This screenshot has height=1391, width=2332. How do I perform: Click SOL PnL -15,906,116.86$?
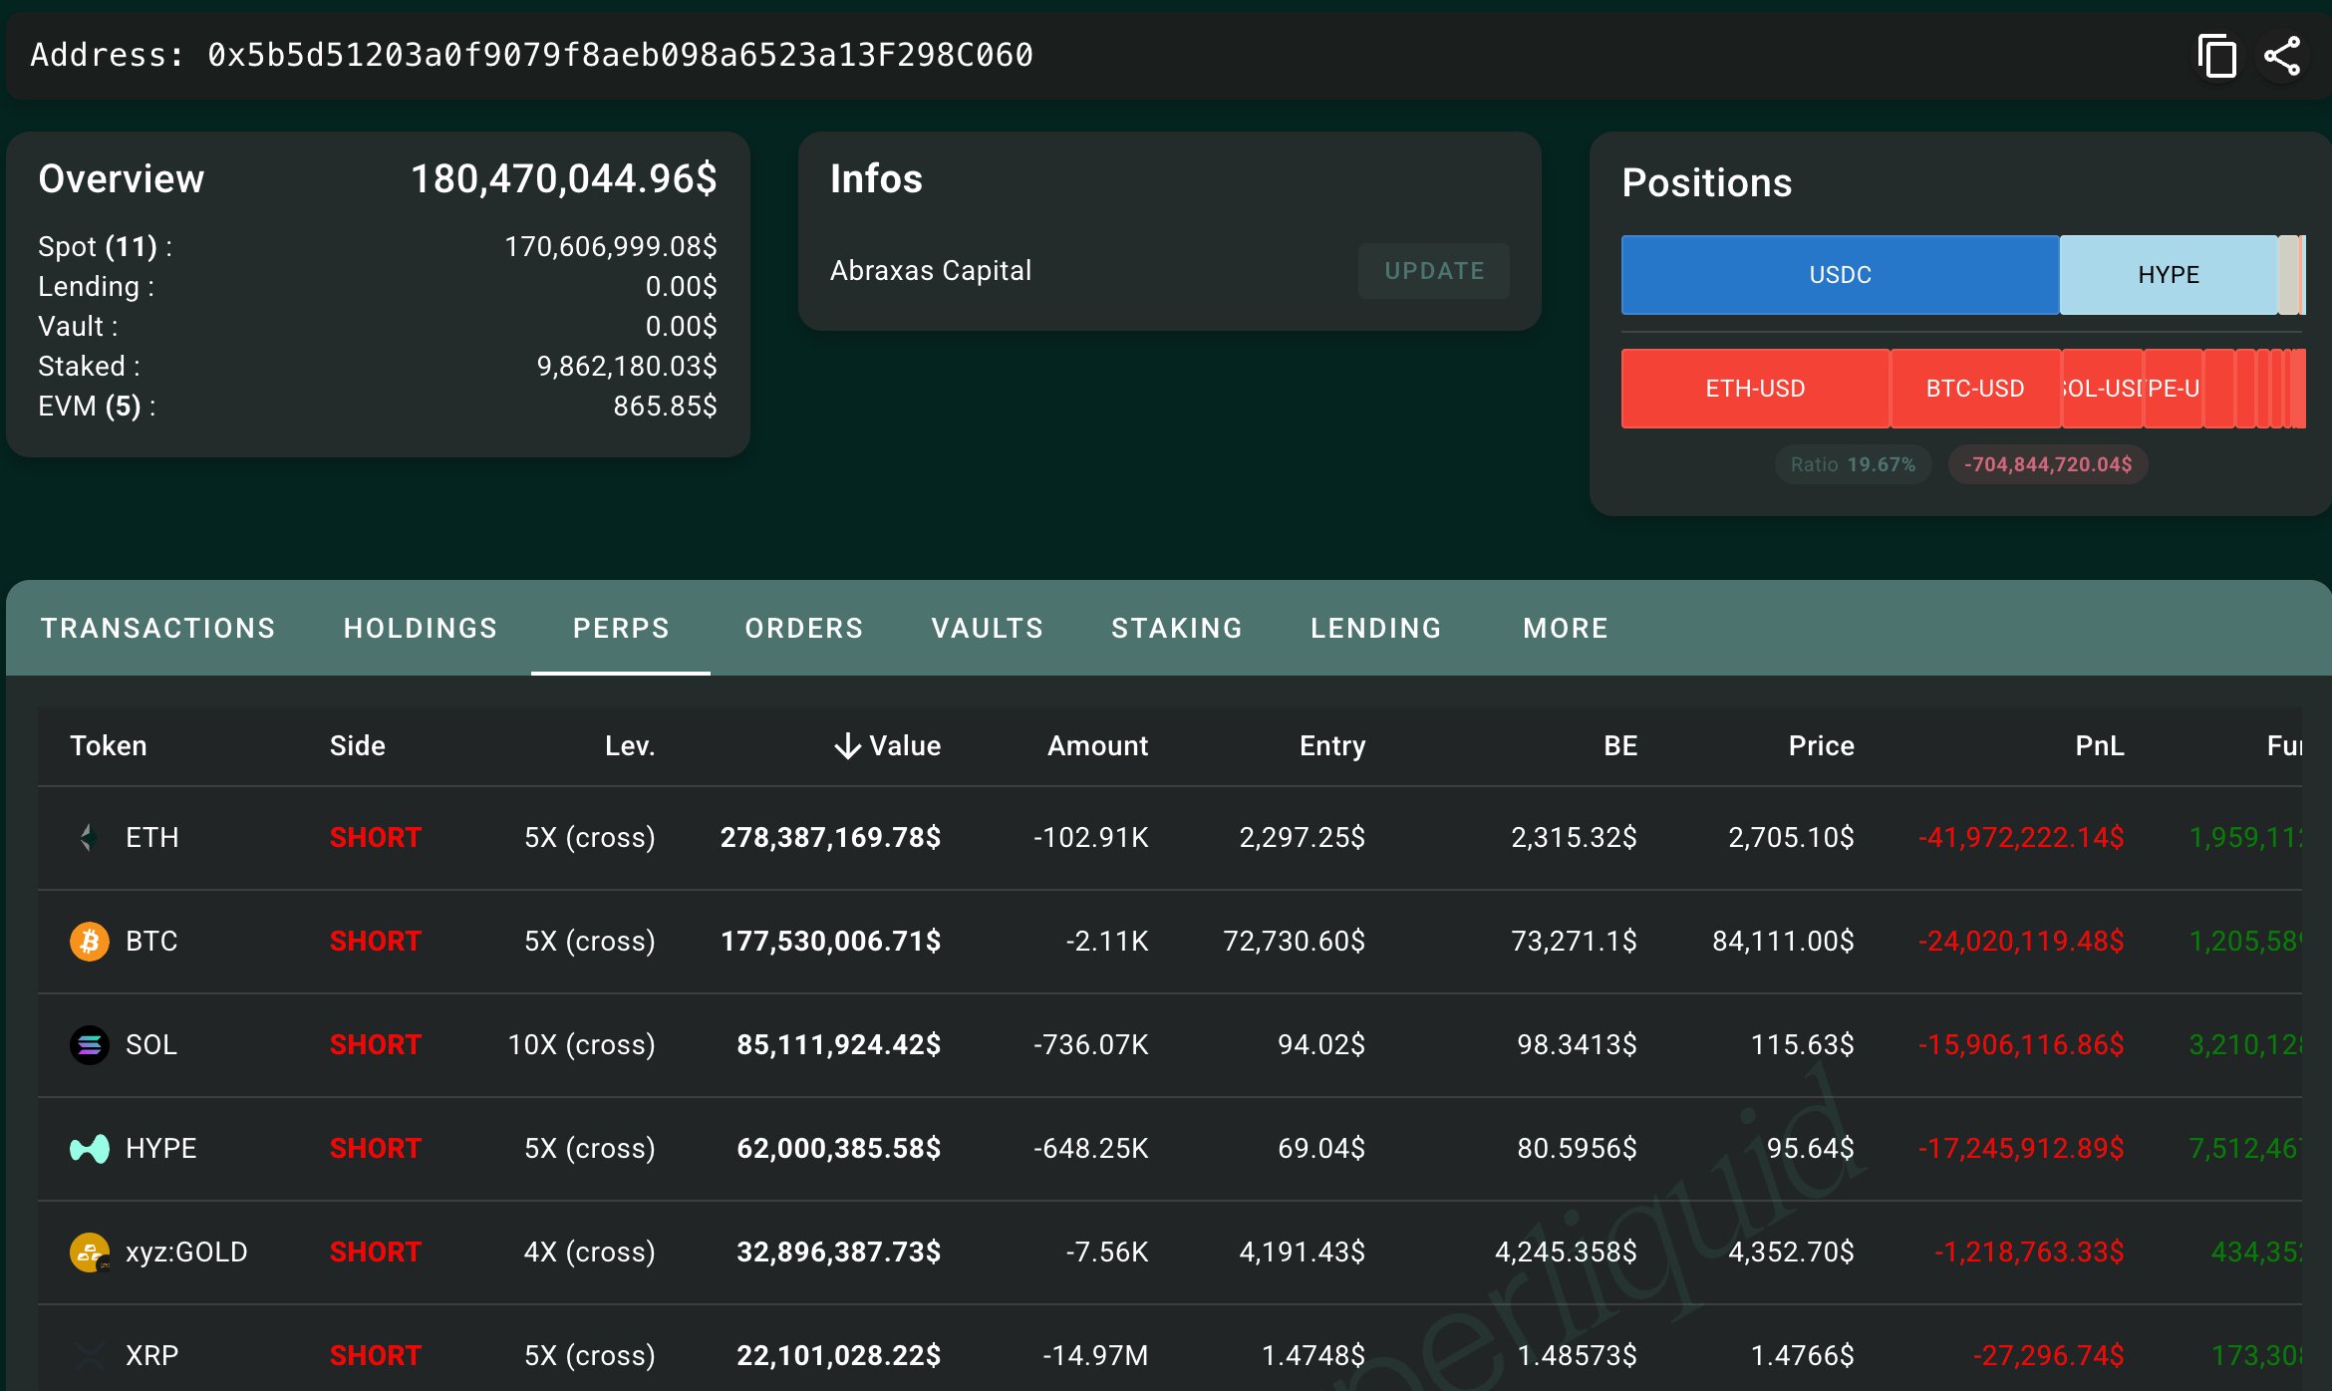[x=2021, y=1045]
